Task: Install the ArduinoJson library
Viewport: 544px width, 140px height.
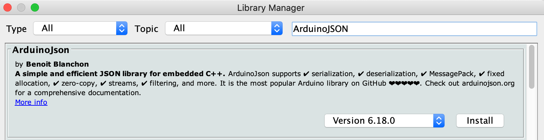Action: click(x=480, y=121)
